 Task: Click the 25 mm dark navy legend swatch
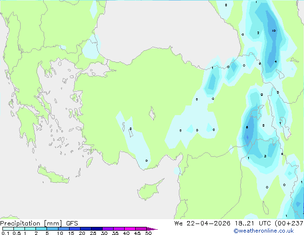97,229
